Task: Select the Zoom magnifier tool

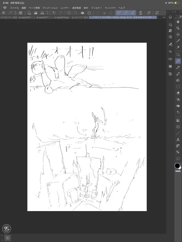Action: point(178,55)
